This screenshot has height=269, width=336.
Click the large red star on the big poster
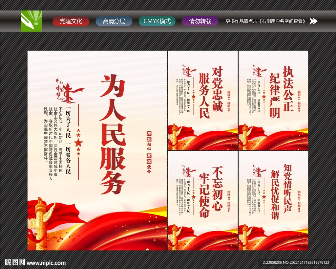(x=78, y=143)
